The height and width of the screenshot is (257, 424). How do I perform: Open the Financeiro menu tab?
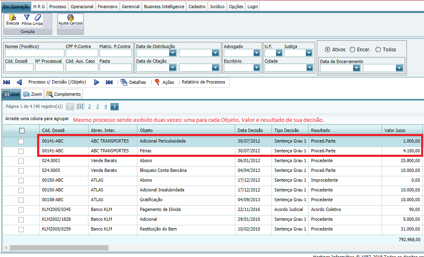pos(107,7)
